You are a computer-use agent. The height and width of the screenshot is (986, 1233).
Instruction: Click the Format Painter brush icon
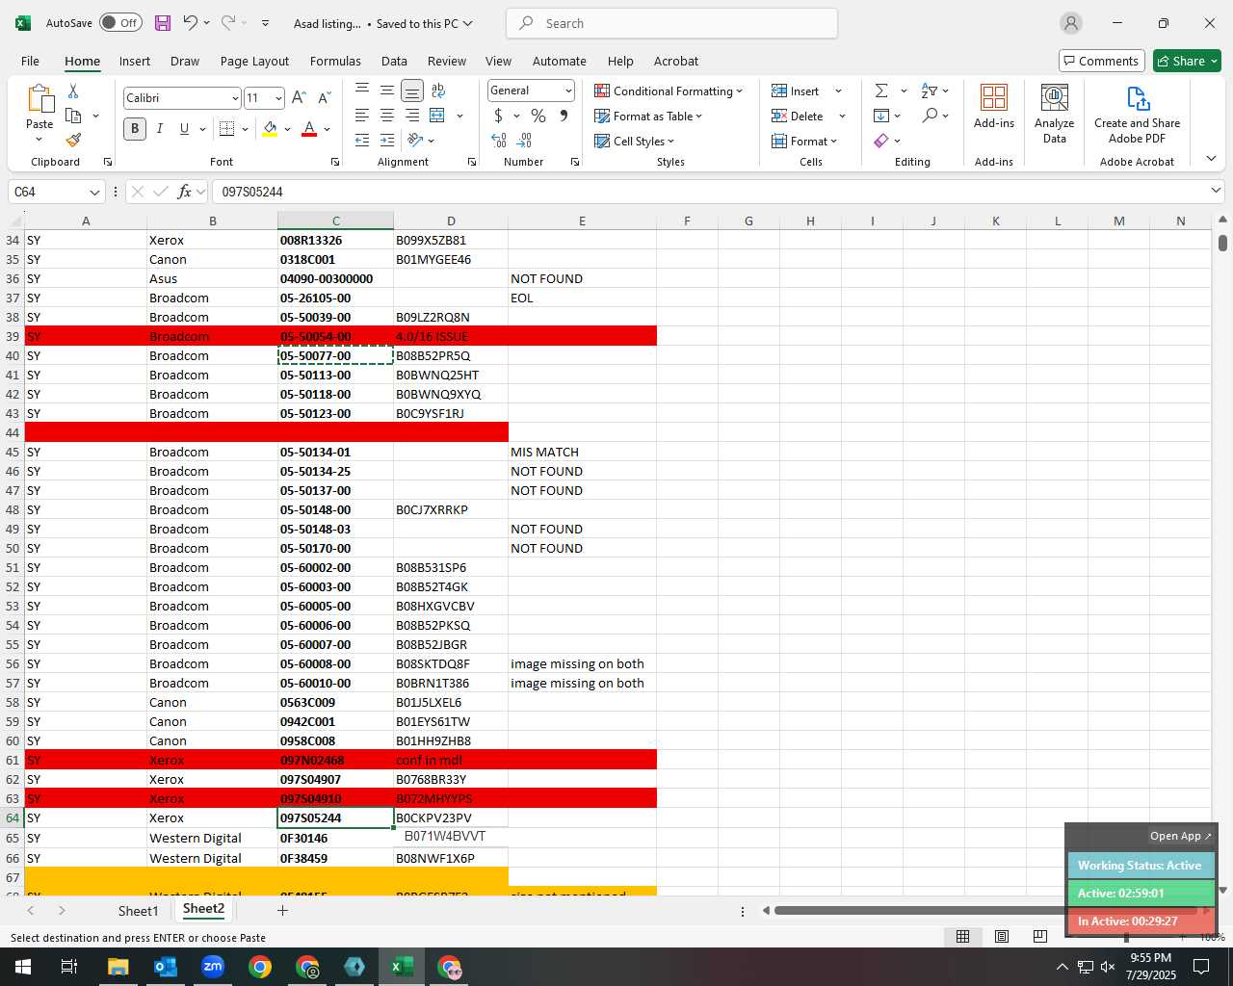pos(73,141)
